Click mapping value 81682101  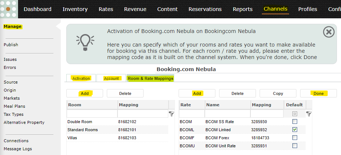[127, 130]
